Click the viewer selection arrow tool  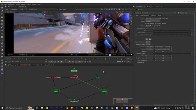pyautogui.click(x=131, y=16)
